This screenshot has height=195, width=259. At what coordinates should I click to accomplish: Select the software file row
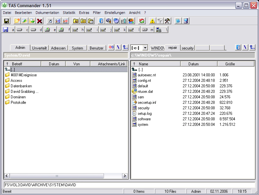193,119
